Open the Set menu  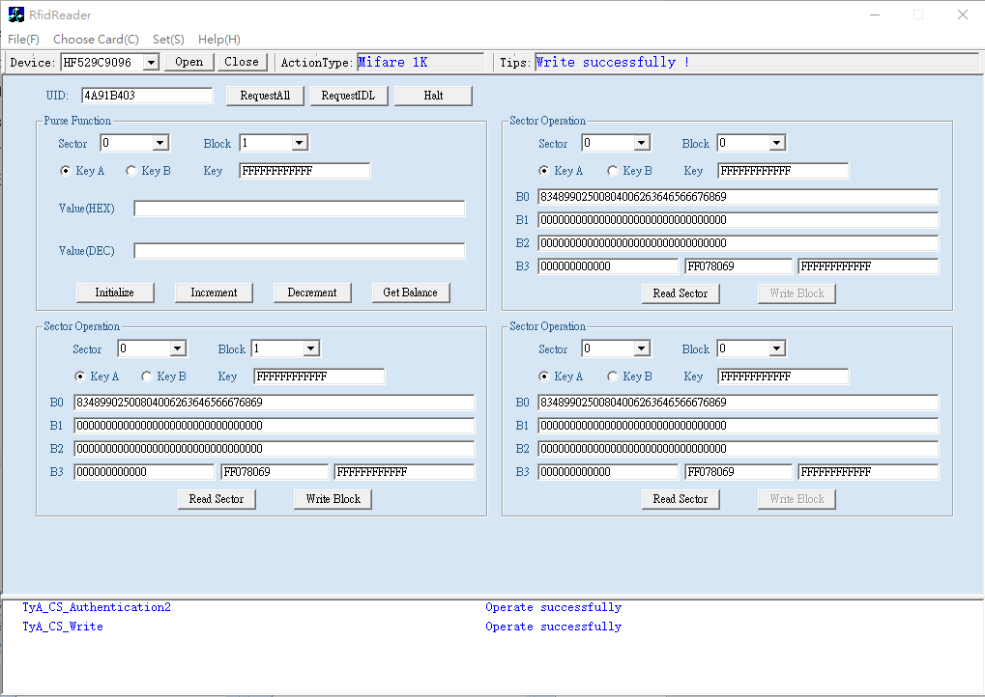tap(168, 40)
